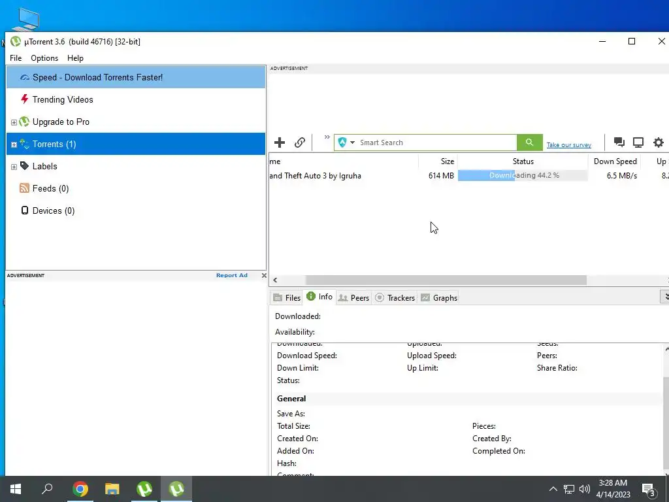Select Devices (0) in the sidebar
Viewport: 669px width, 502px height.
136,210
